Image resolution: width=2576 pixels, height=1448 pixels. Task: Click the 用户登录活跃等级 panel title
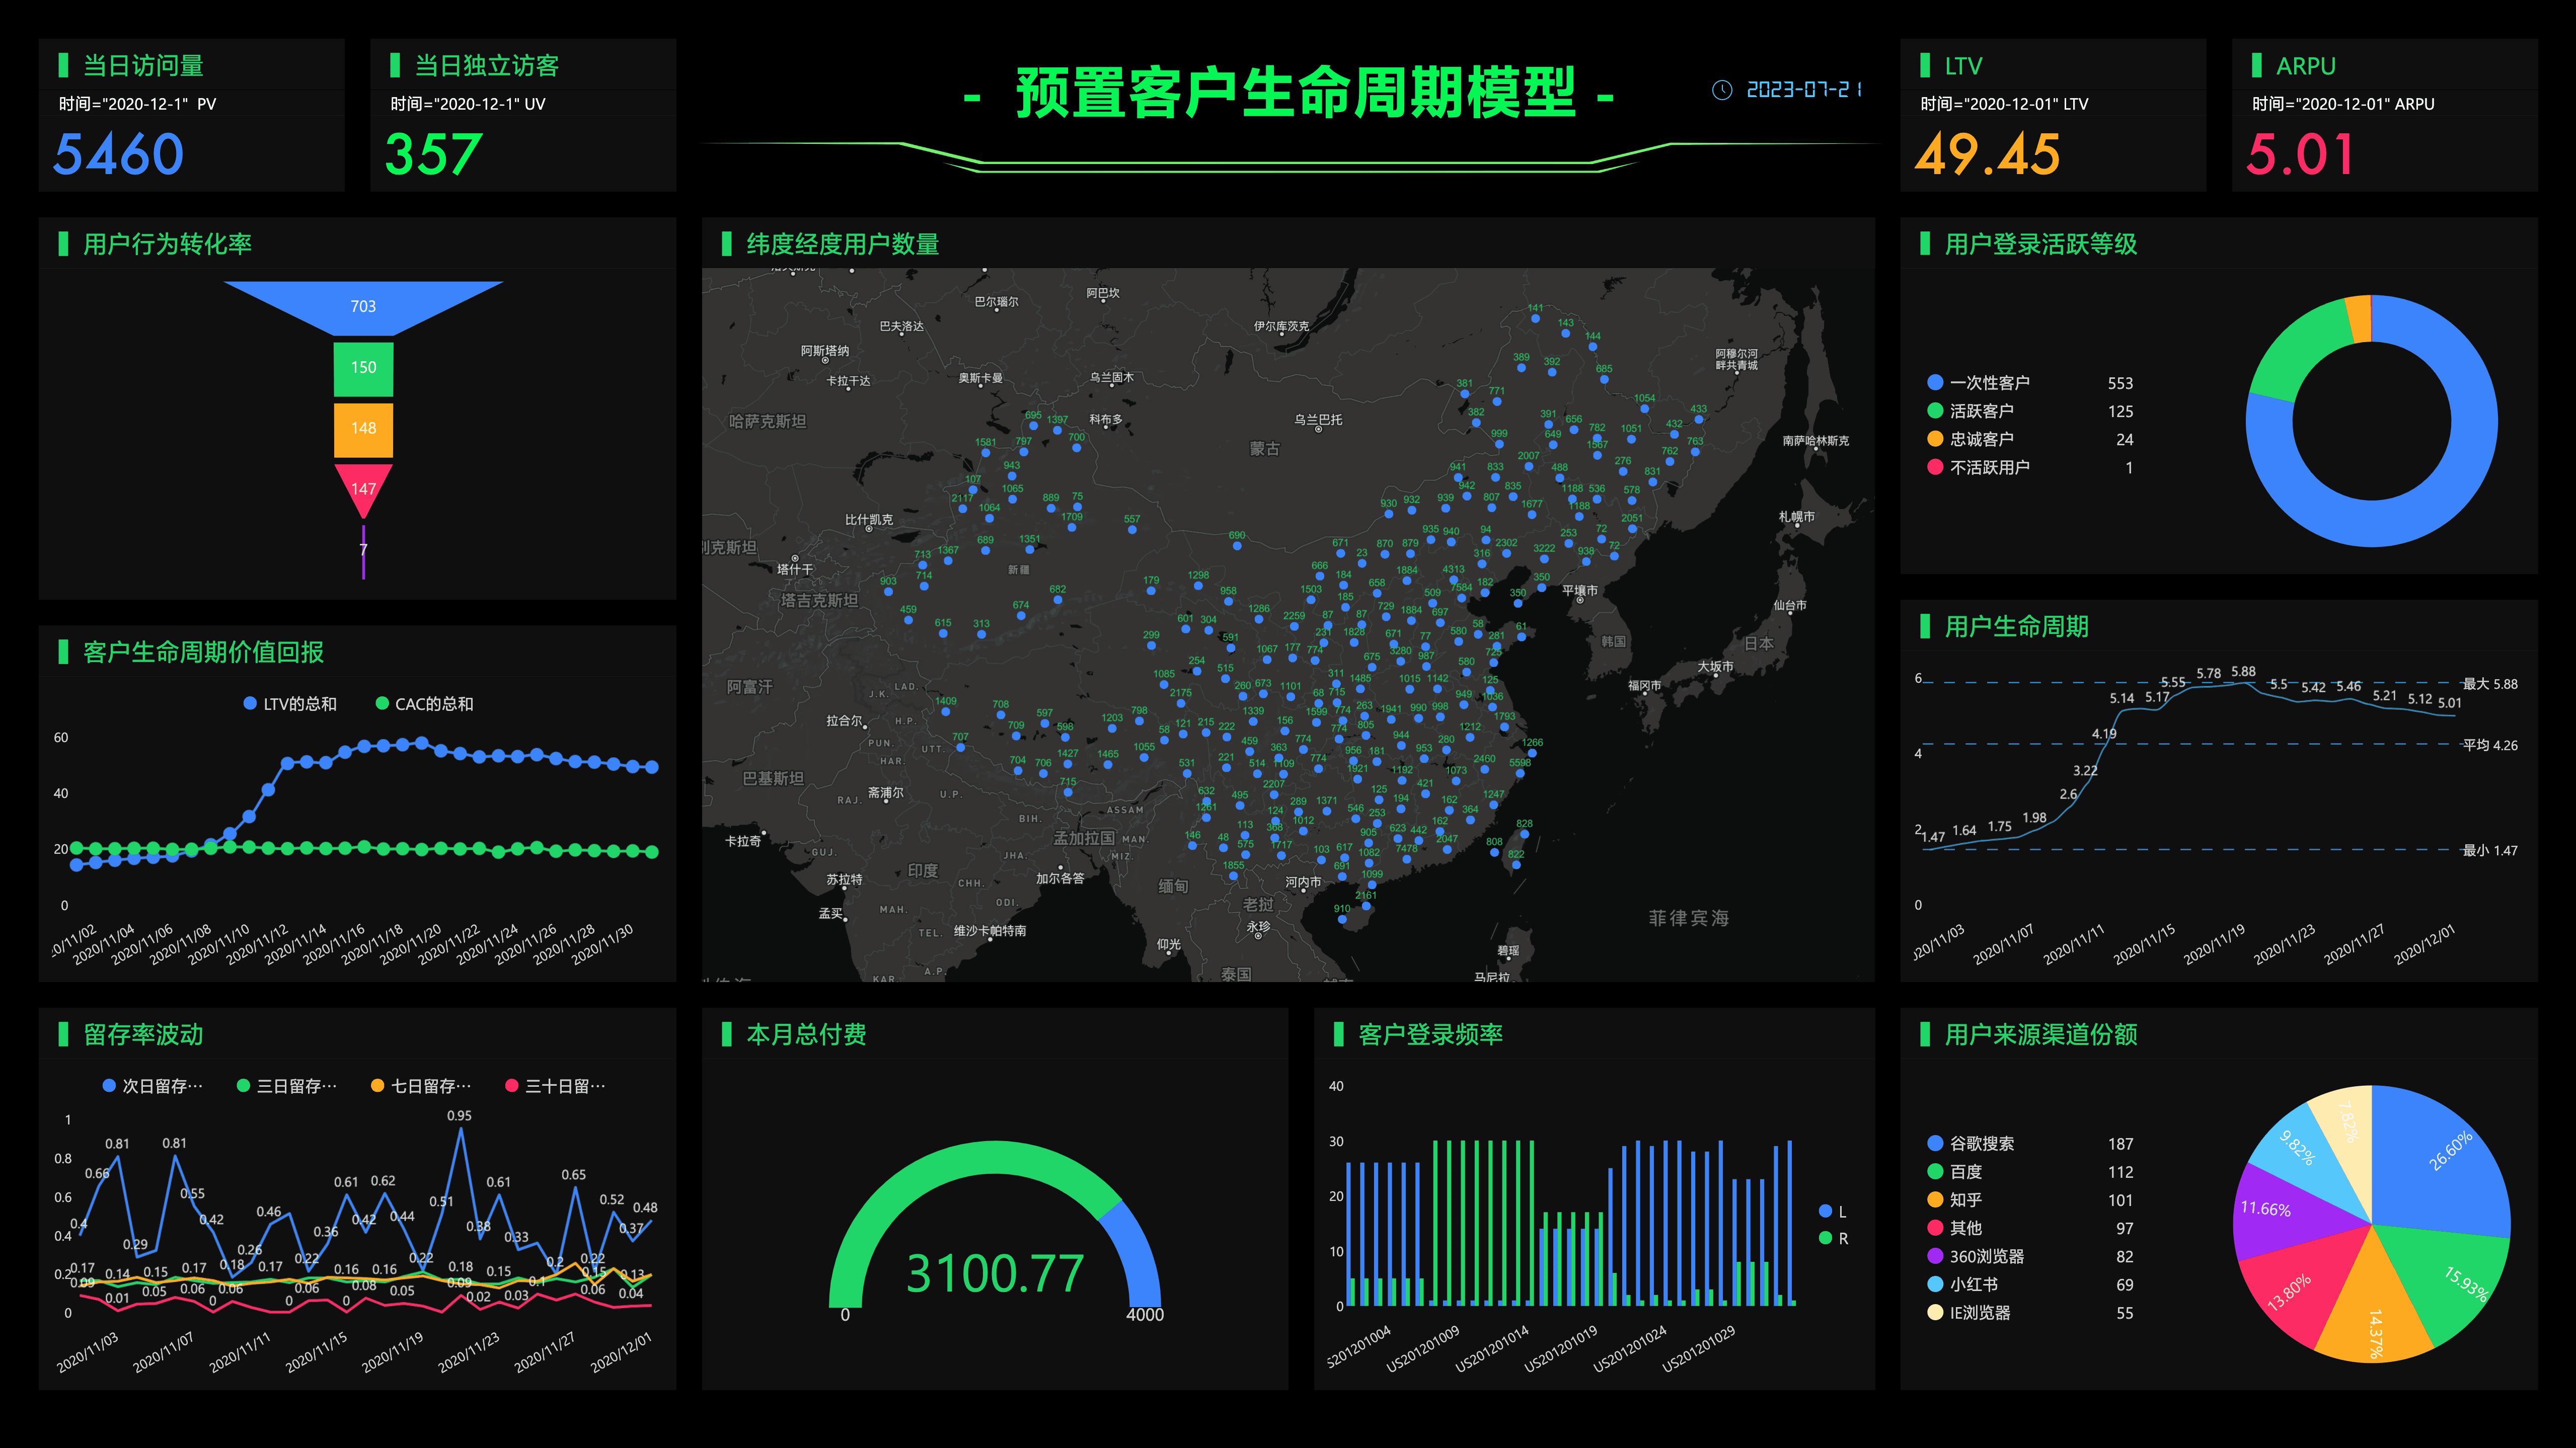2041,244
